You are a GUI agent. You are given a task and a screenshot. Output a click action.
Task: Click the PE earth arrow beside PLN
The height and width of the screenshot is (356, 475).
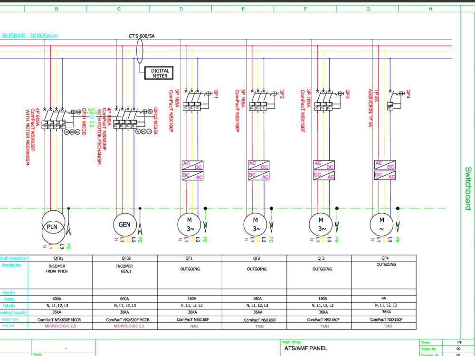point(68,221)
